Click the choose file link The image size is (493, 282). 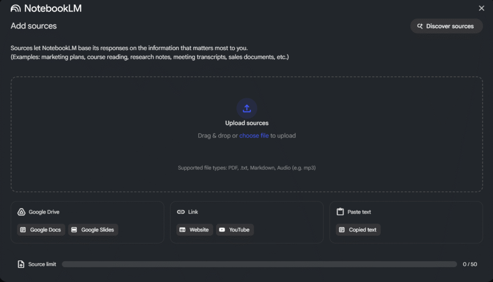point(254,136)
